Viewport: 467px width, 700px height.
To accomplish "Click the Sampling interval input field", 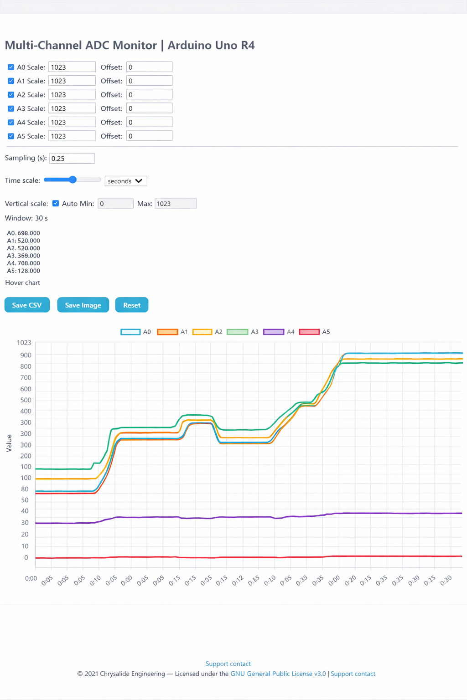I will coord(72,158).
